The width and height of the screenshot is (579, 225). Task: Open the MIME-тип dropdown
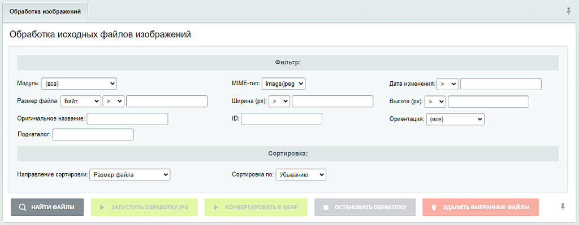click(284, 83)
